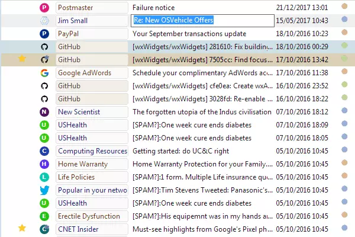The width and height of the screenshot is (355, 237).
Task: Open the Indus civilisation email from New Scientist
Action: tap(202, 112)
